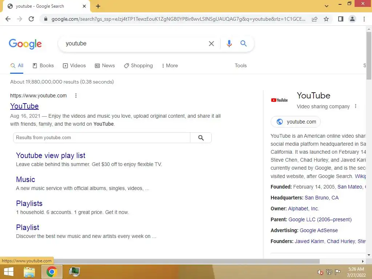Open the Chad Hurley founder link
372x279 pixels.
tap(341, 241)
